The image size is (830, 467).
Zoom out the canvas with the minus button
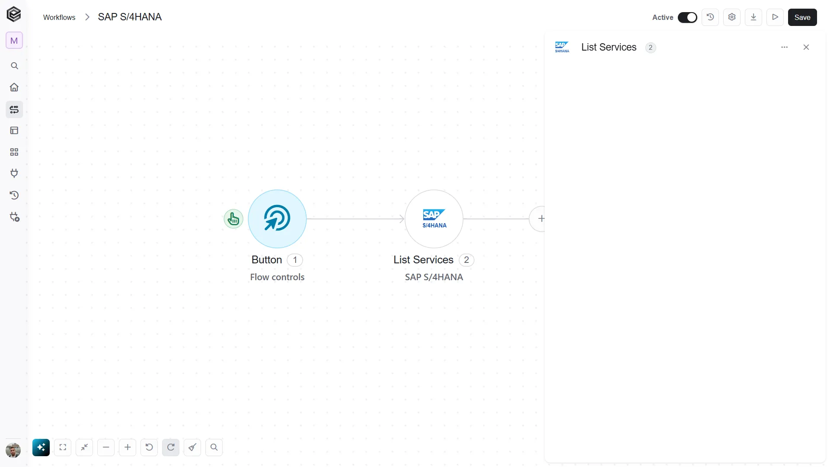106,448
